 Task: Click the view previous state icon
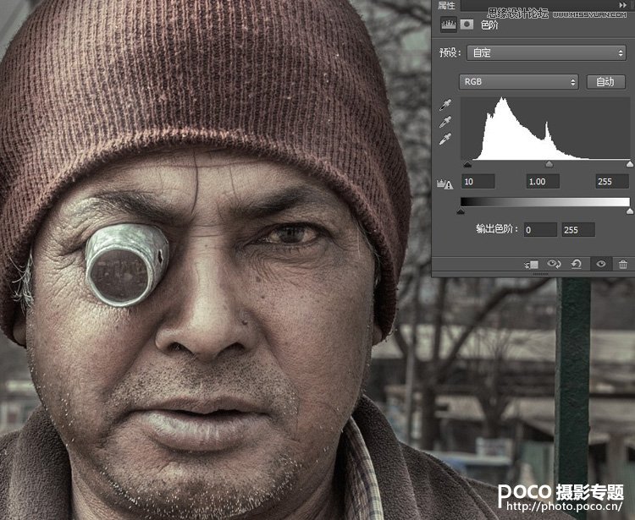click(555, 265)
